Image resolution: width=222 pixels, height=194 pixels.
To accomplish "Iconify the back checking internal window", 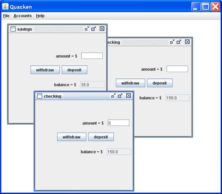I will (172, 42).
